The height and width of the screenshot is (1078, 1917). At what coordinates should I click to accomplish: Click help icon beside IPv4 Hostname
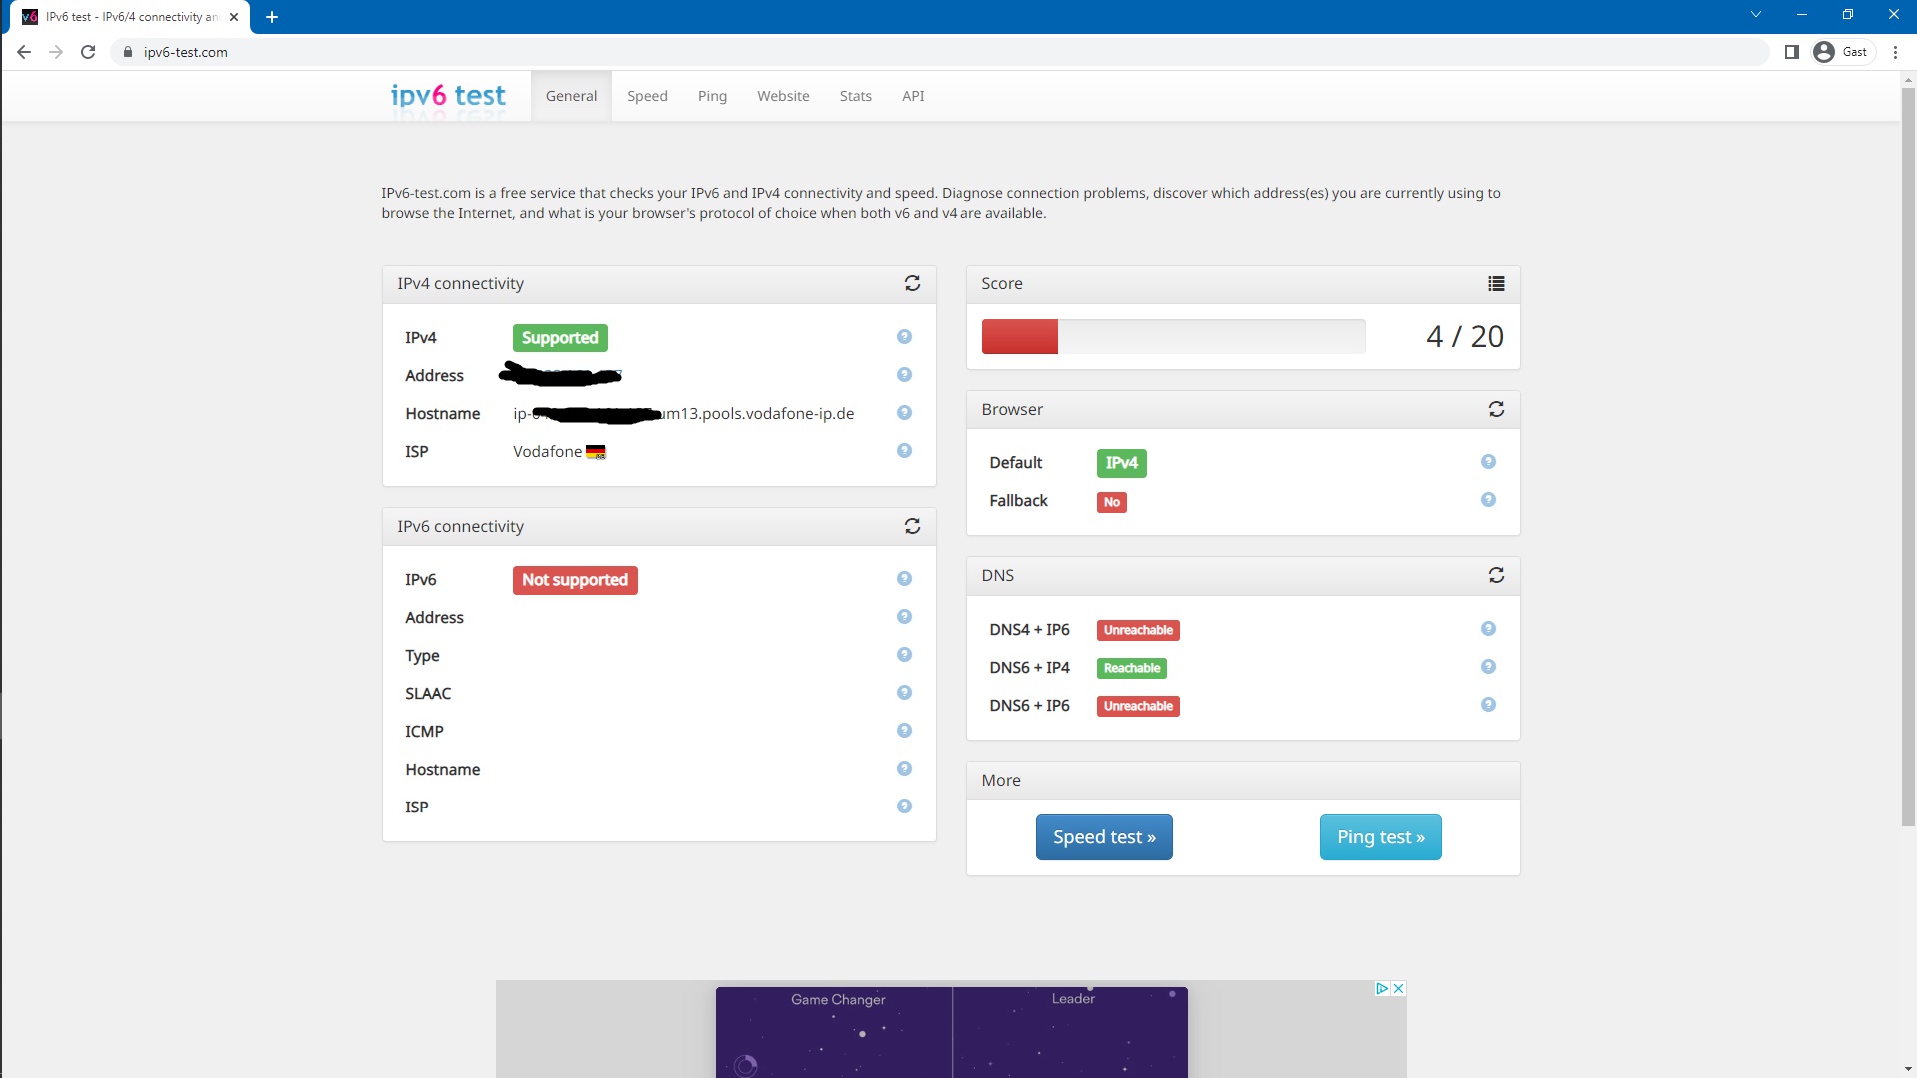904,413
